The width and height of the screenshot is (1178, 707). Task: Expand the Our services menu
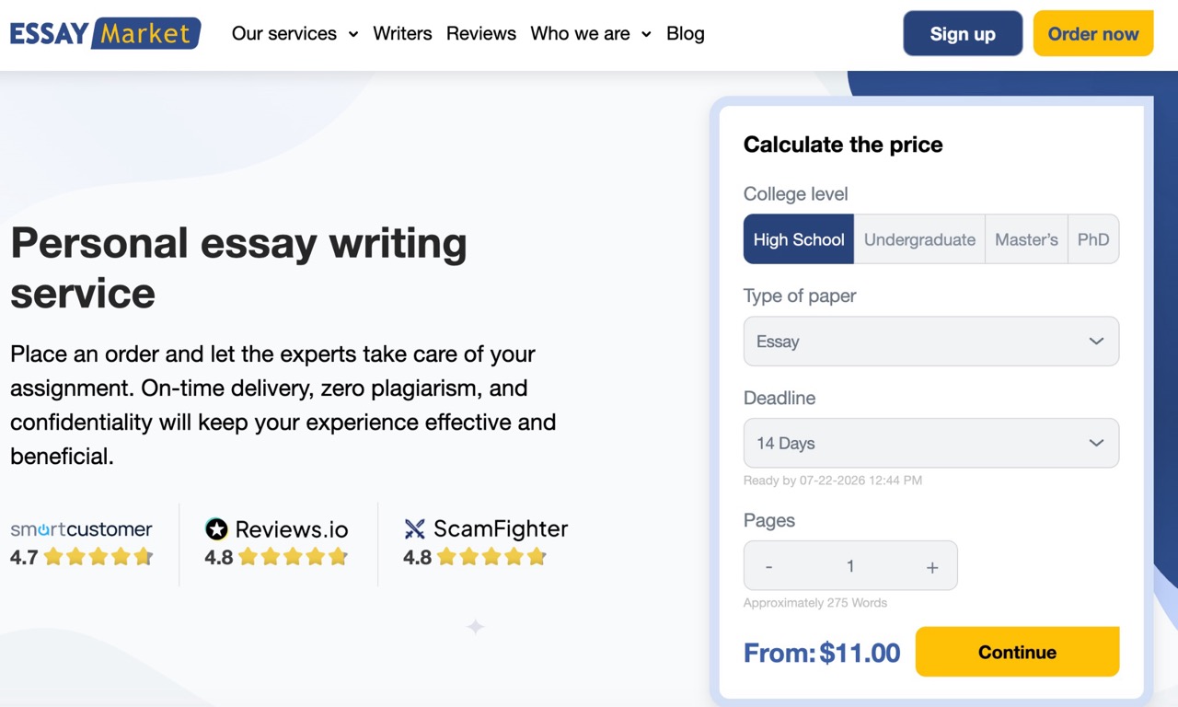click(294, 34)
